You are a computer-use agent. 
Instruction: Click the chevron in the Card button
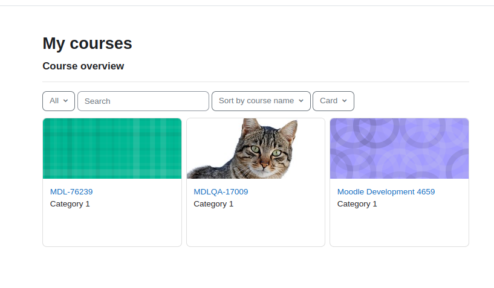pos(345,101)
